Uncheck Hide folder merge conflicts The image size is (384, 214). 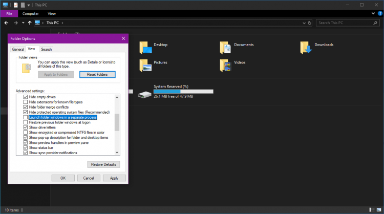point(26,107)
